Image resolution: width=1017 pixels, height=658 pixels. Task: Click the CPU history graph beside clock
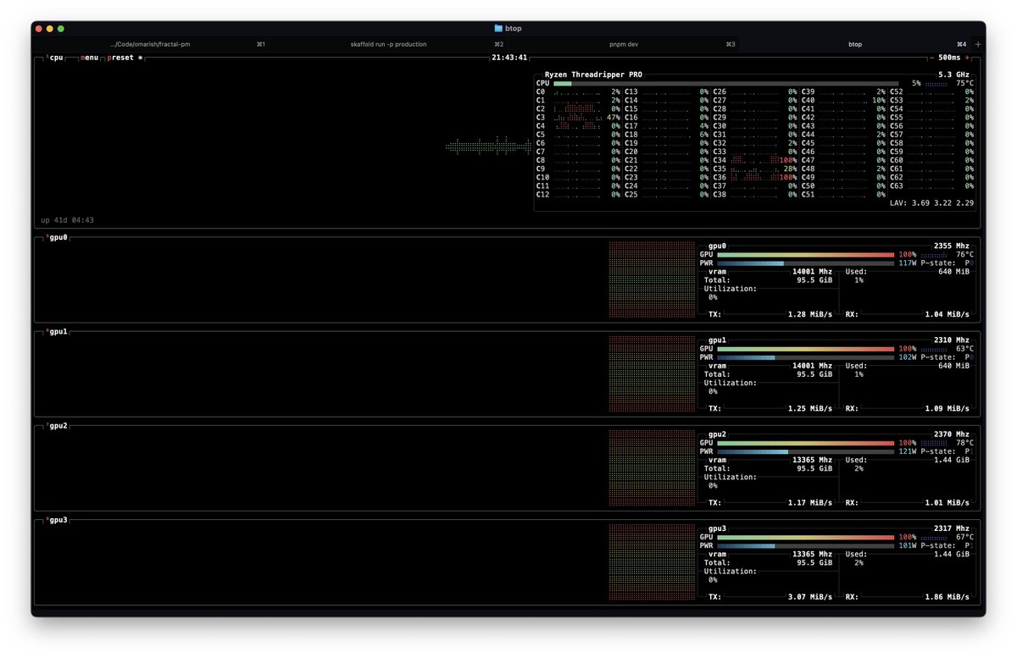click(488, 146)
